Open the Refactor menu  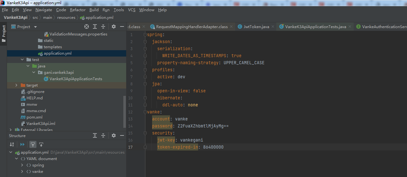click(78, 10)
